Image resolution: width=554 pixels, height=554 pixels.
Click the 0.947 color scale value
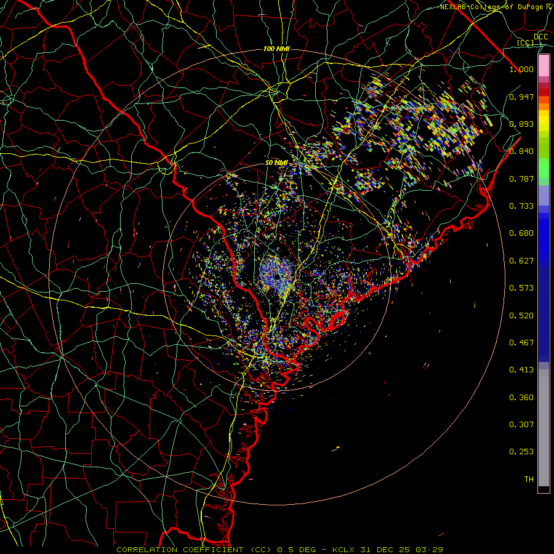click(x=521, y=97)
